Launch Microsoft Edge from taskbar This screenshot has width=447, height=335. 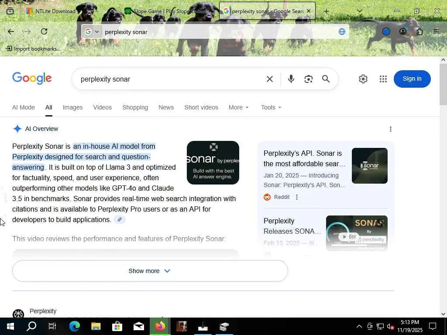click(x=74, y=326)
